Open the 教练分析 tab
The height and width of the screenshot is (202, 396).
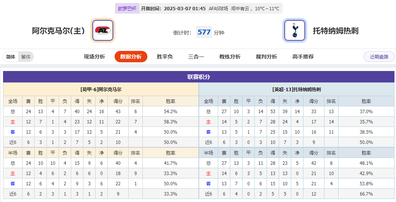click(x=230, y=57)
